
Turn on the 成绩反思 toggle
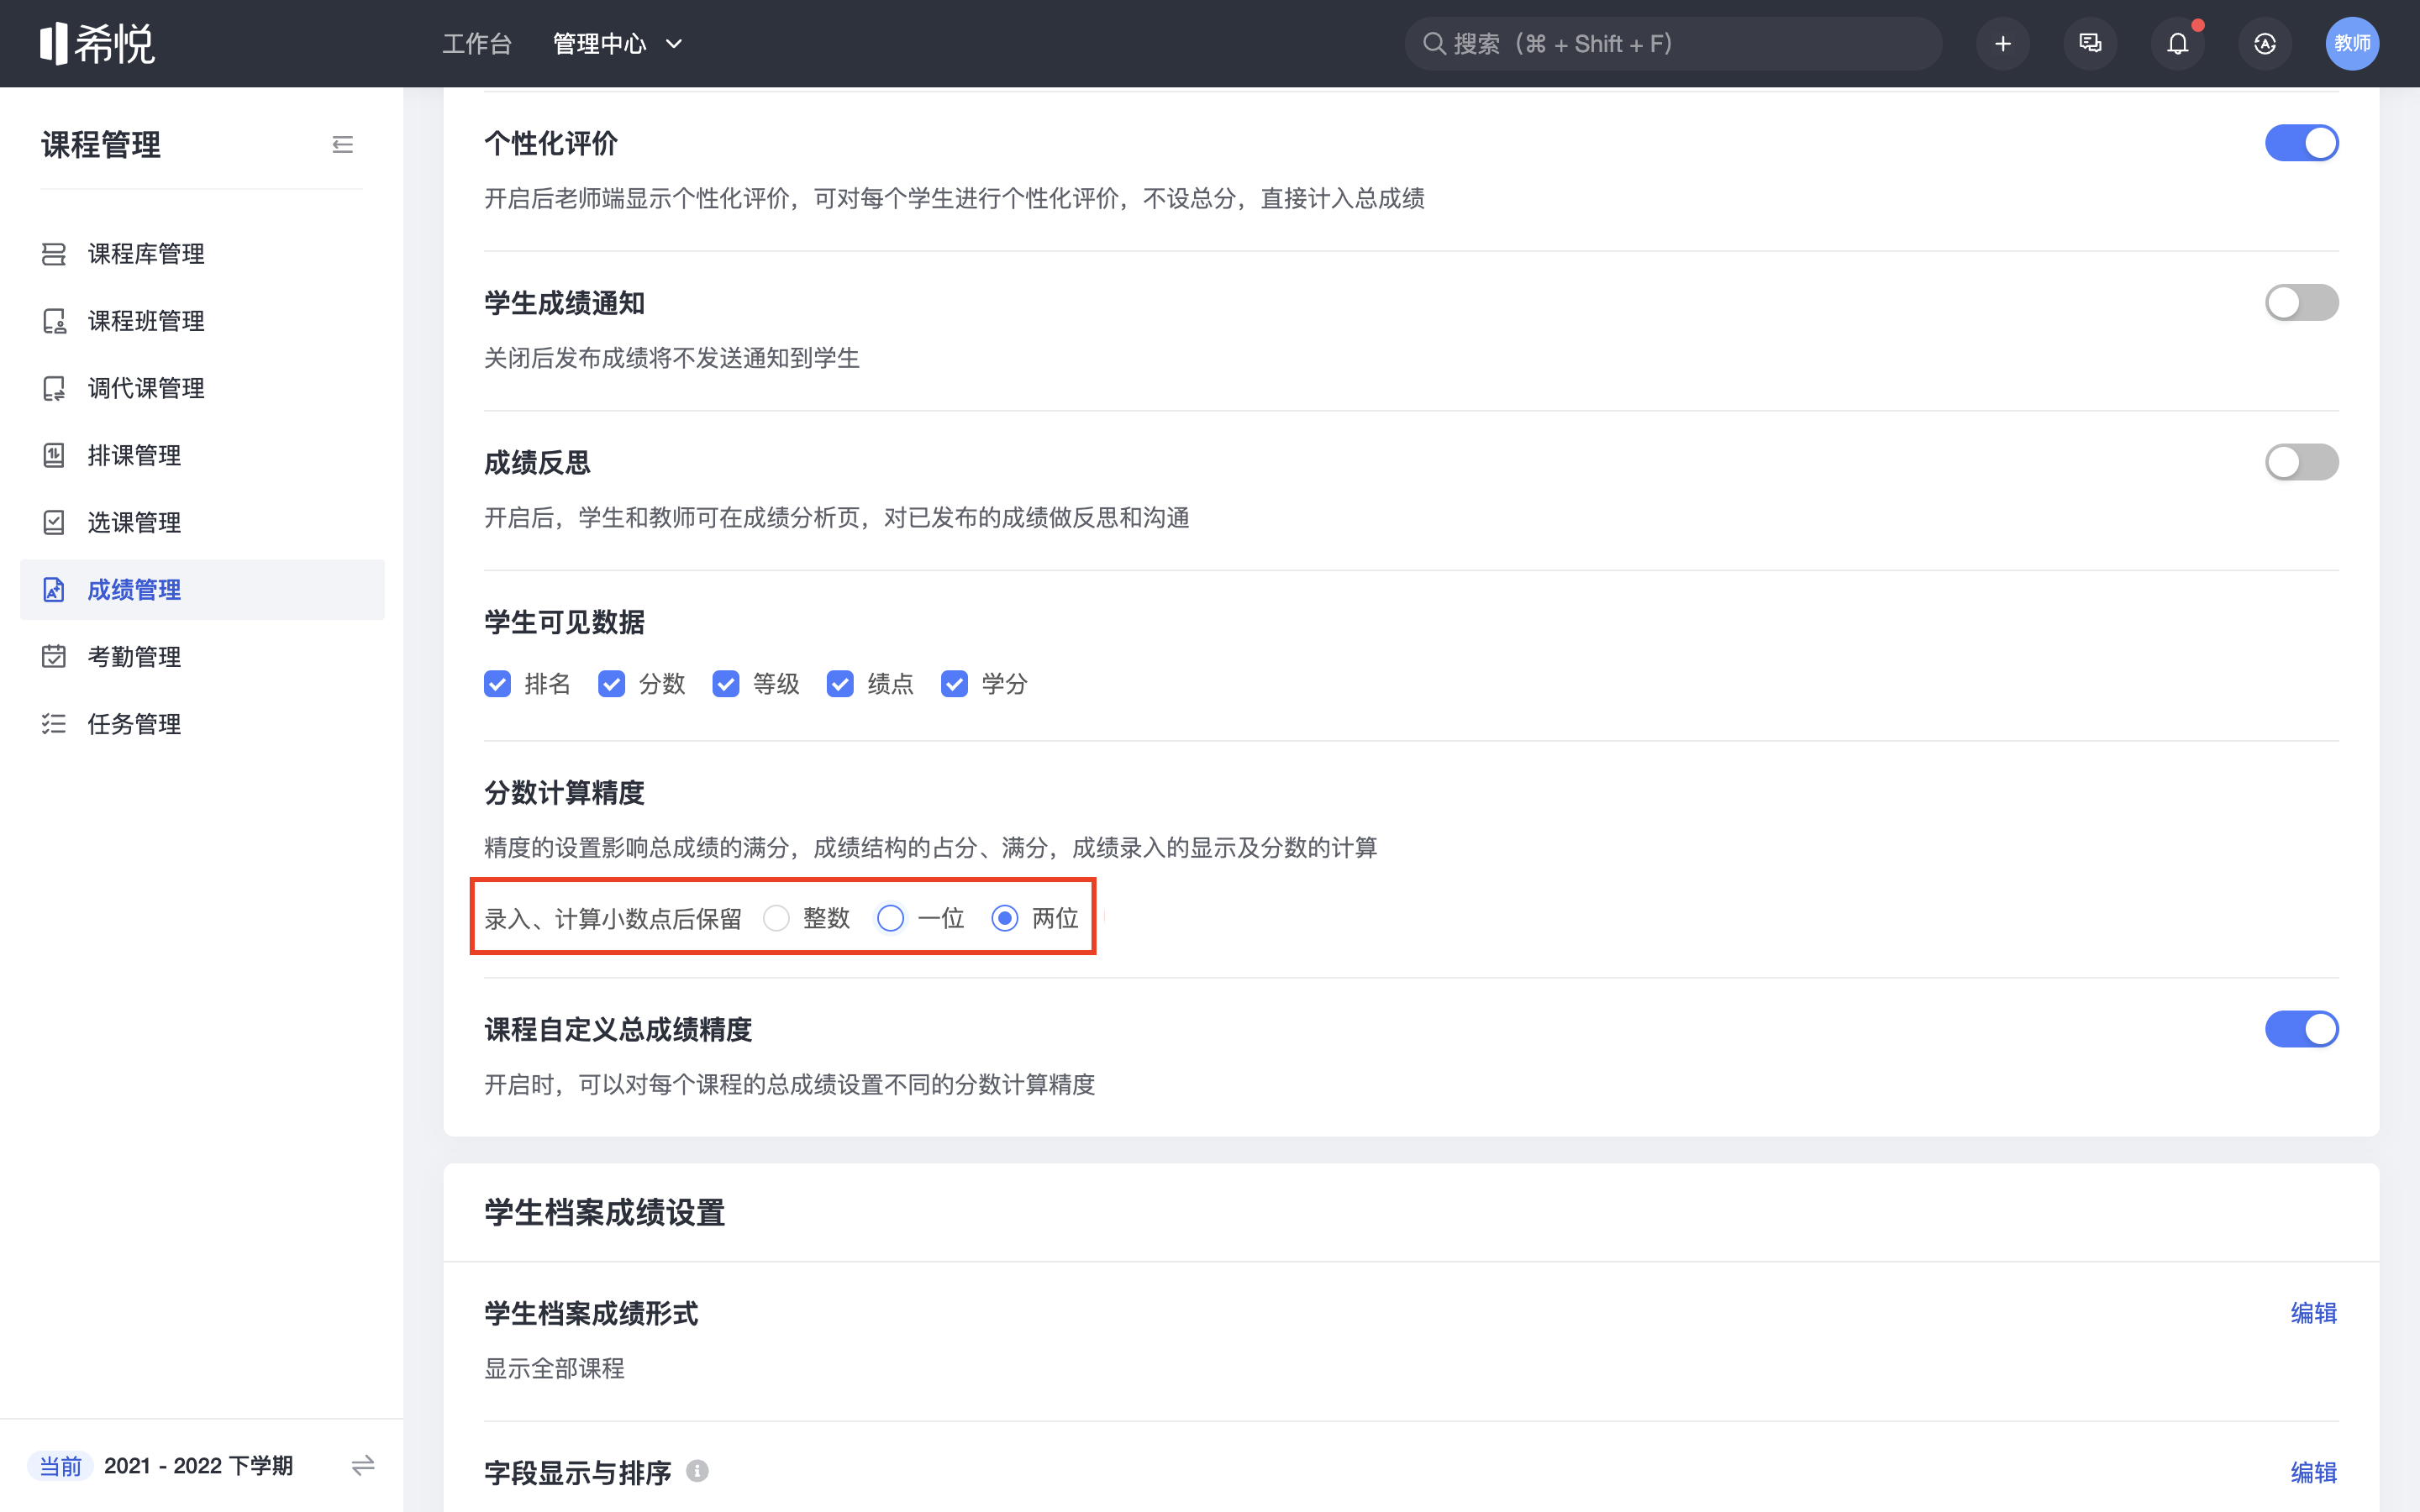(x=2301, y=462)
